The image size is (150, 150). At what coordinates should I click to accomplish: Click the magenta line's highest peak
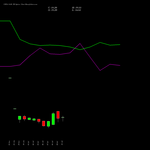point(80,43)
